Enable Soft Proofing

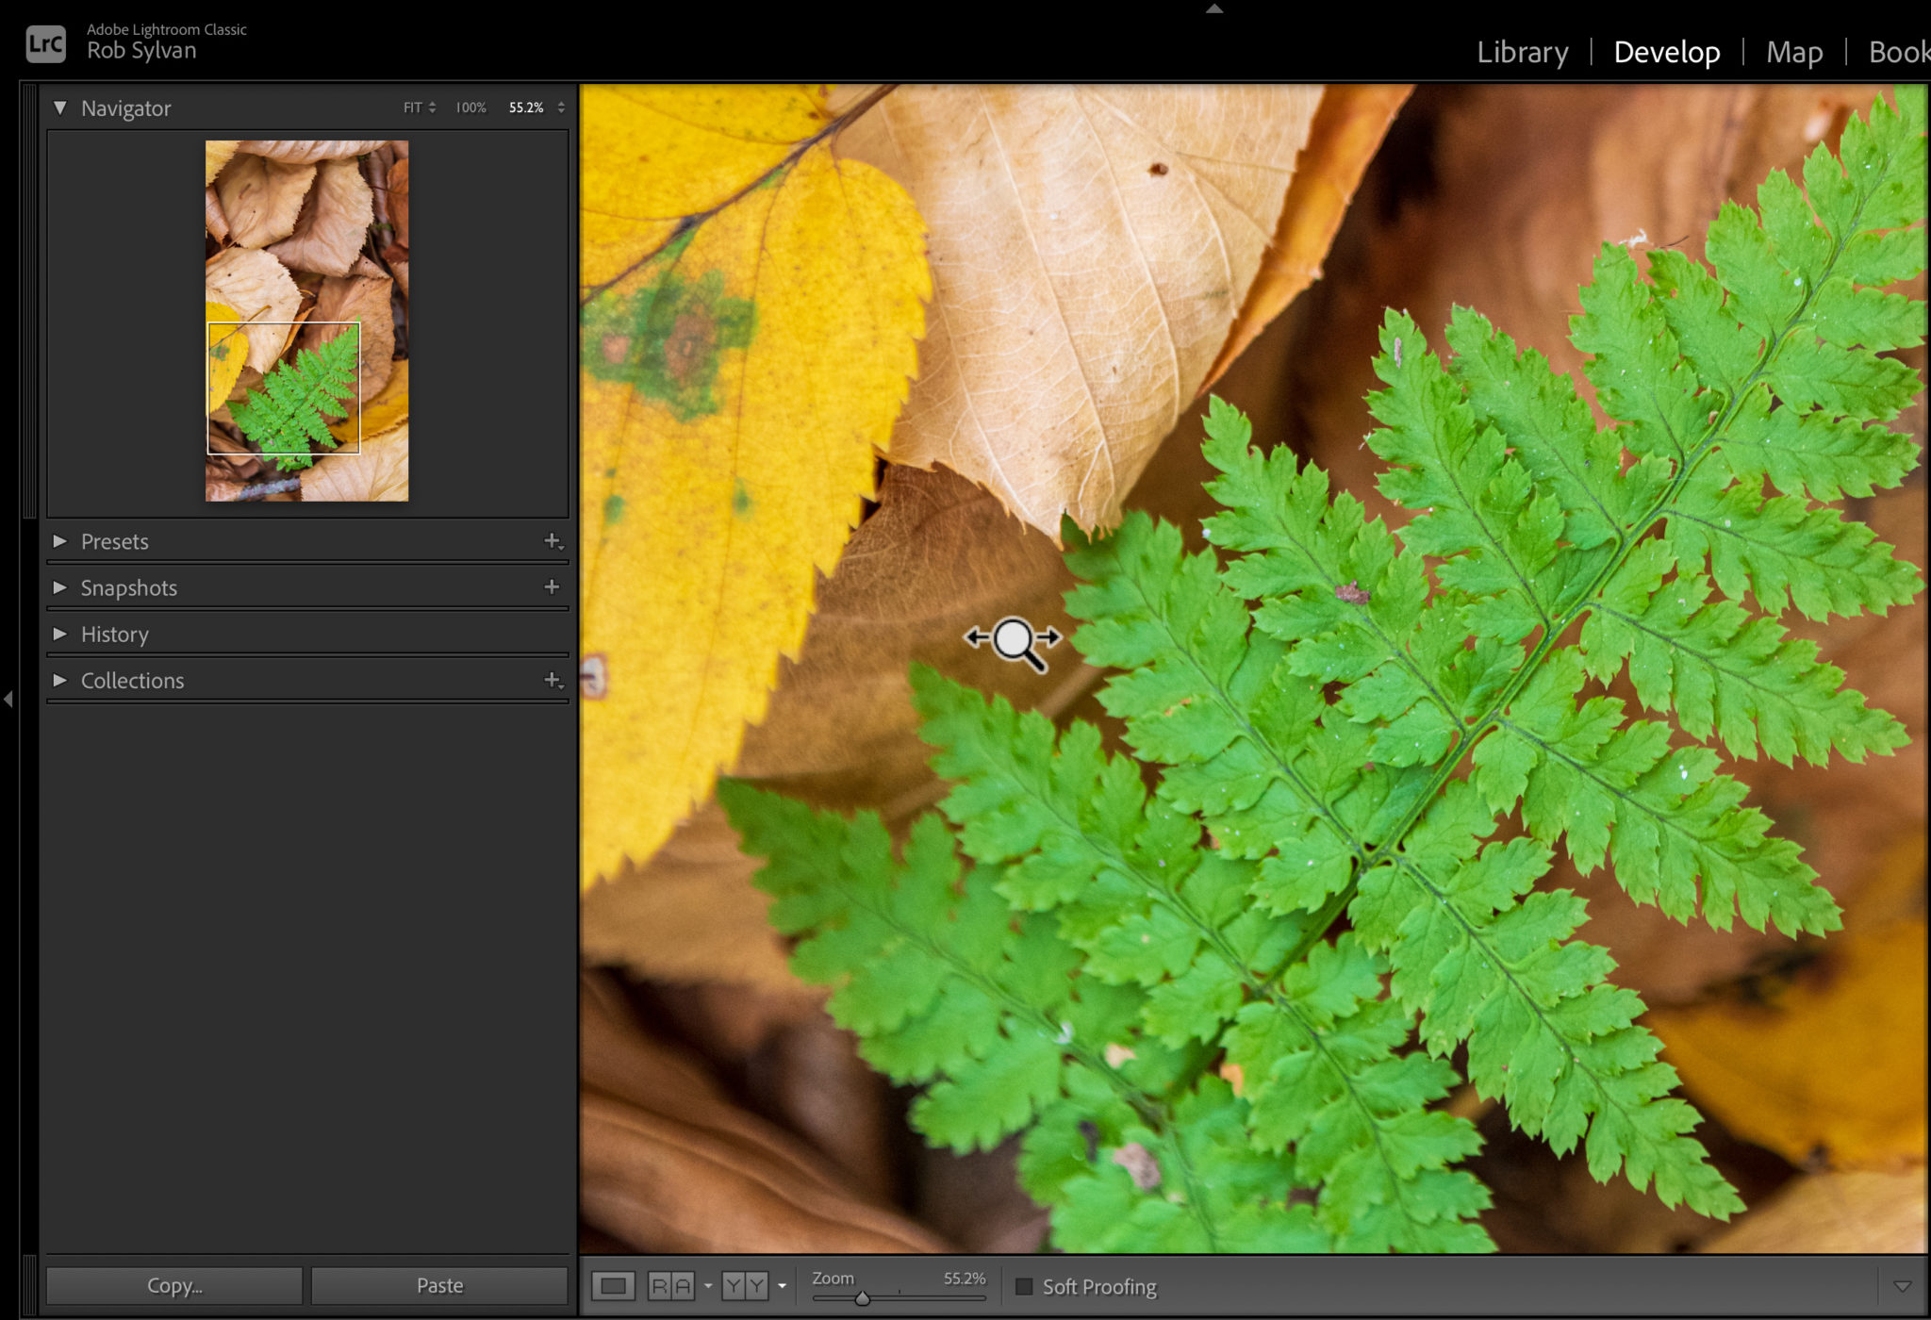click(x=1025, y=1285)
